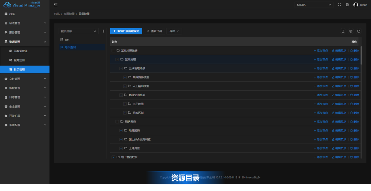This screenshot has height=191, width=371.
Task: Collapse the sidebar with the menu fold icon
Action: (56, 5)
